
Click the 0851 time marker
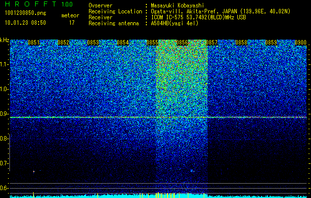[x=34, y=43]
